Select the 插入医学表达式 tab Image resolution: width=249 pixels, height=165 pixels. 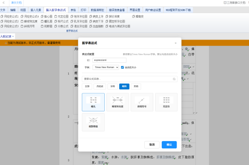[x=56, y=10]
